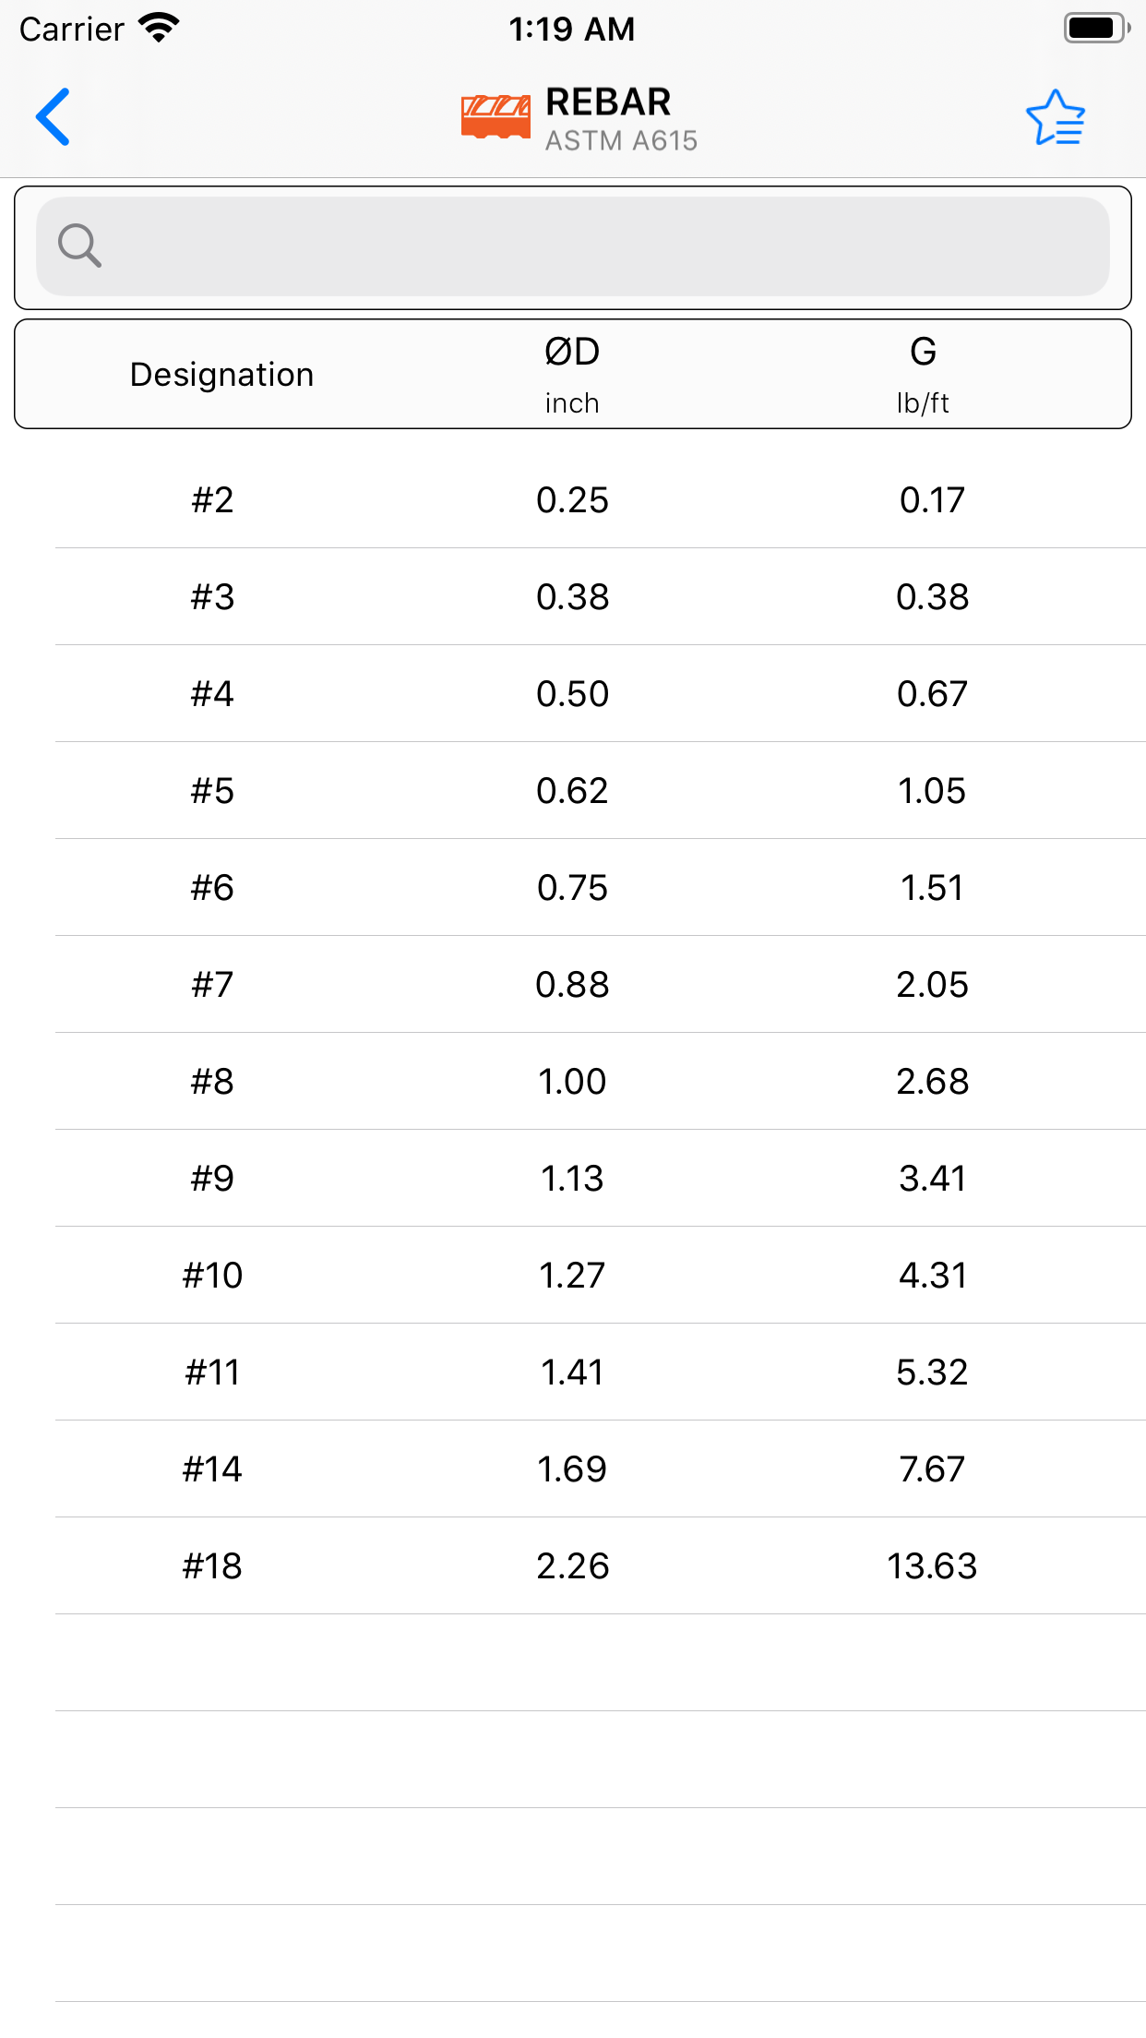
Task: Open the favorites star list
Action: click(x=1056, y=117)
